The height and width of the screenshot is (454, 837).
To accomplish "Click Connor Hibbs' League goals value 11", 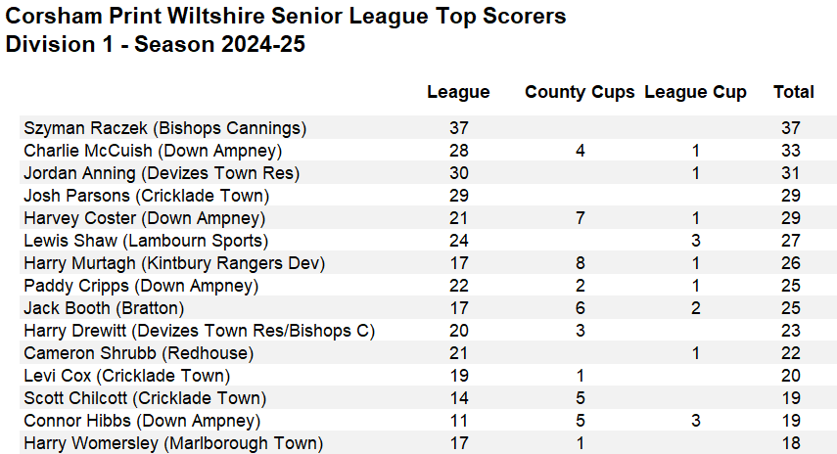I will pyautogui.click(x=458, y=421).
